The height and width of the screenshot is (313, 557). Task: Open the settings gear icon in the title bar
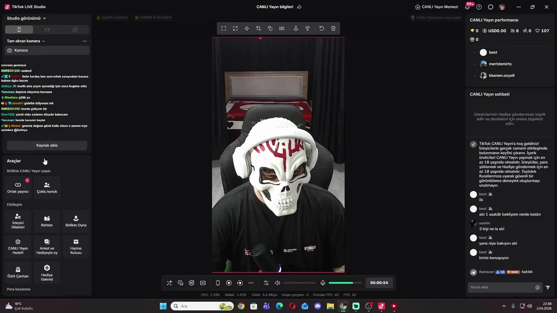coord(490,7)
